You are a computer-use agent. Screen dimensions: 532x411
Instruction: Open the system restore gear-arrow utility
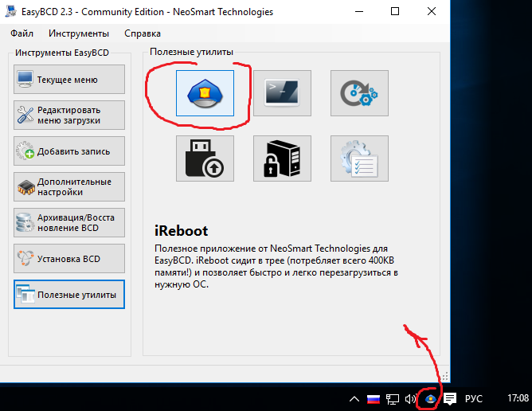tap(360, 93)
